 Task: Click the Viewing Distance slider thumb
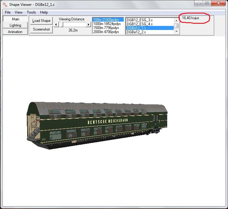click(61, 24)
